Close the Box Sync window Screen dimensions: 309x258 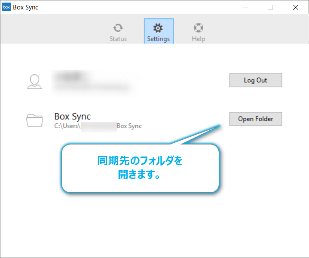point(296,7)
